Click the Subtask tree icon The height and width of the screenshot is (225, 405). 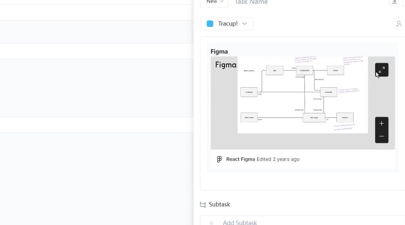(203, 205)
